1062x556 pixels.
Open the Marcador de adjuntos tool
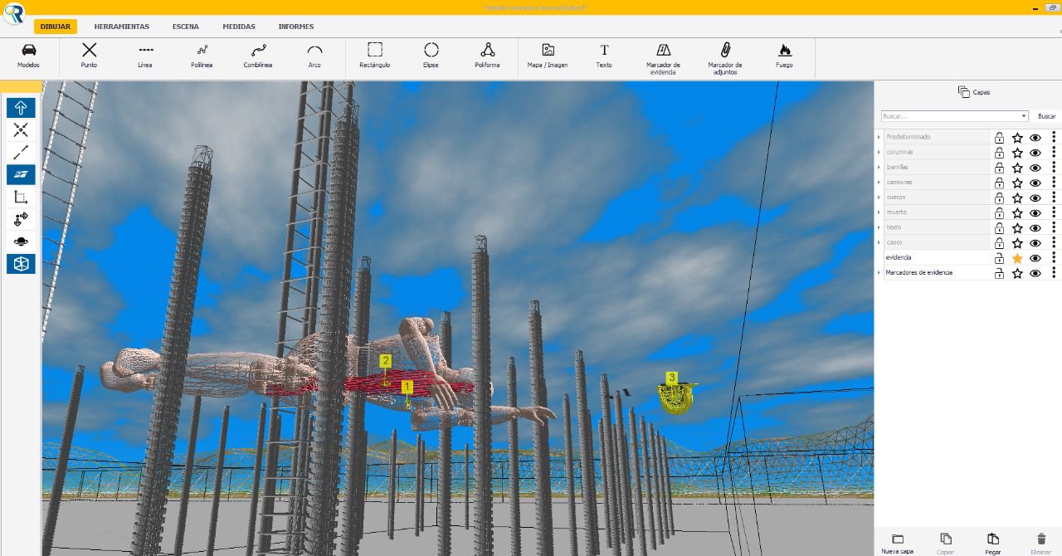pos(724,51)
